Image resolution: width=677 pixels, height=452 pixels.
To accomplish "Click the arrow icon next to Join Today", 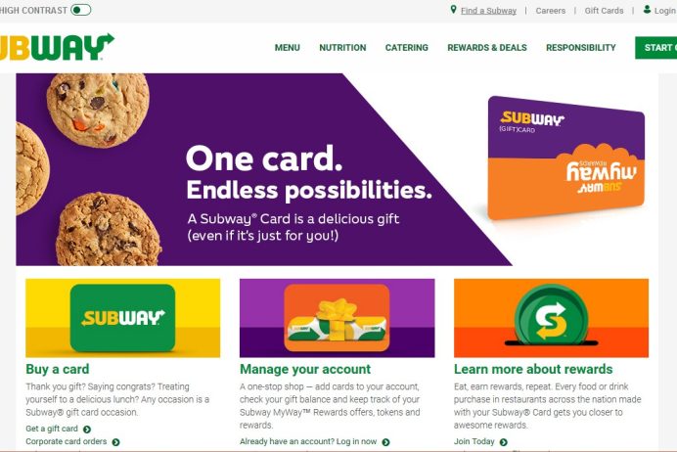I will [x=504, y=442].
